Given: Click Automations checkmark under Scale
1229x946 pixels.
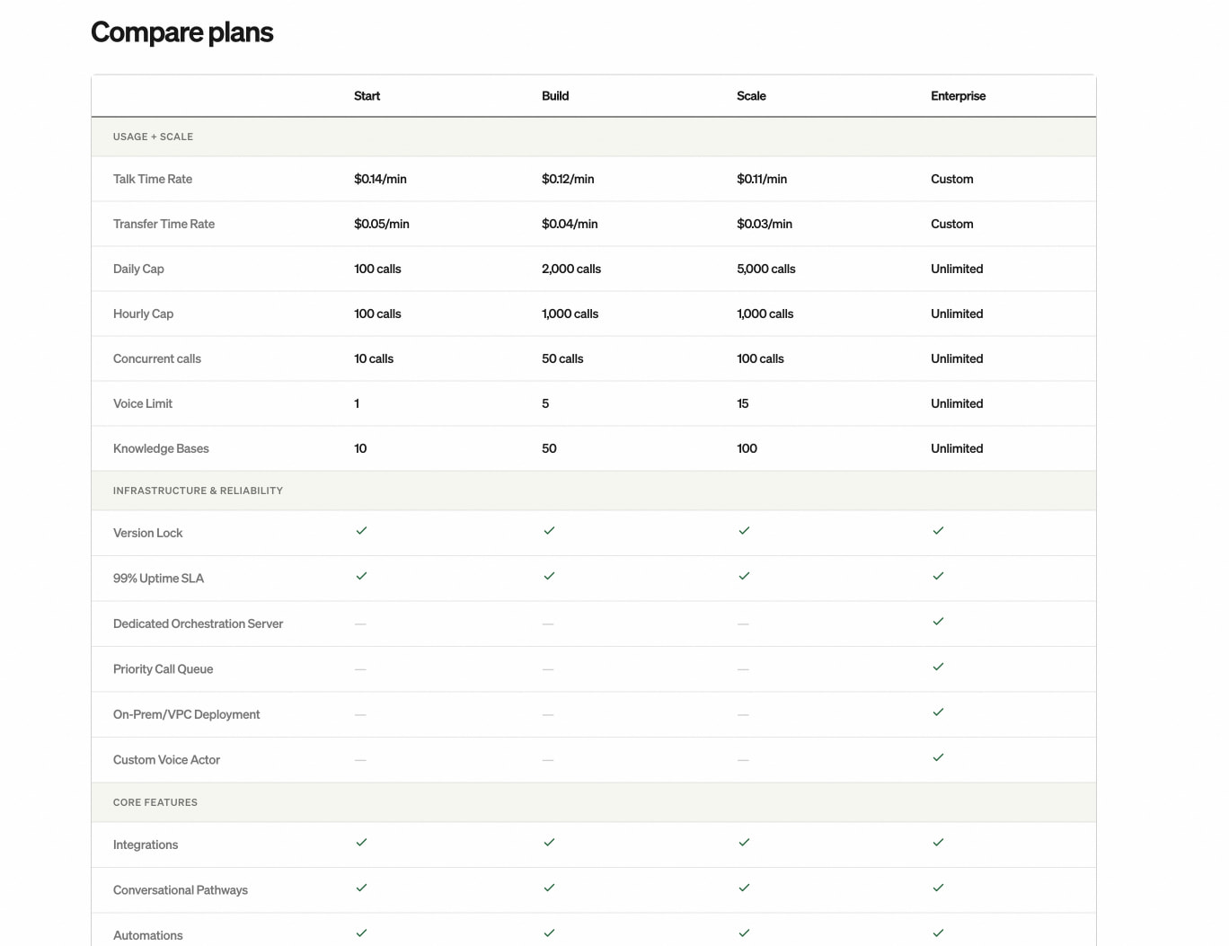Looking at the screenshot, I should tap(744, 933).
